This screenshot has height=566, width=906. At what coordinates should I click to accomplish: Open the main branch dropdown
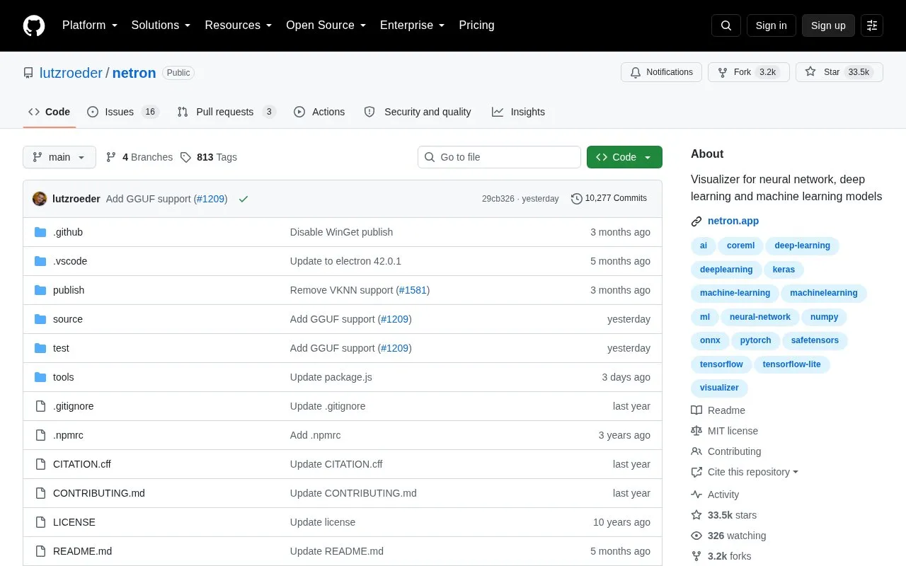tap(59, 157)
